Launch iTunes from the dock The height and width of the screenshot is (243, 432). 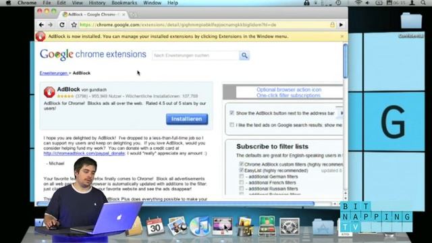click(x=200, y=226)
